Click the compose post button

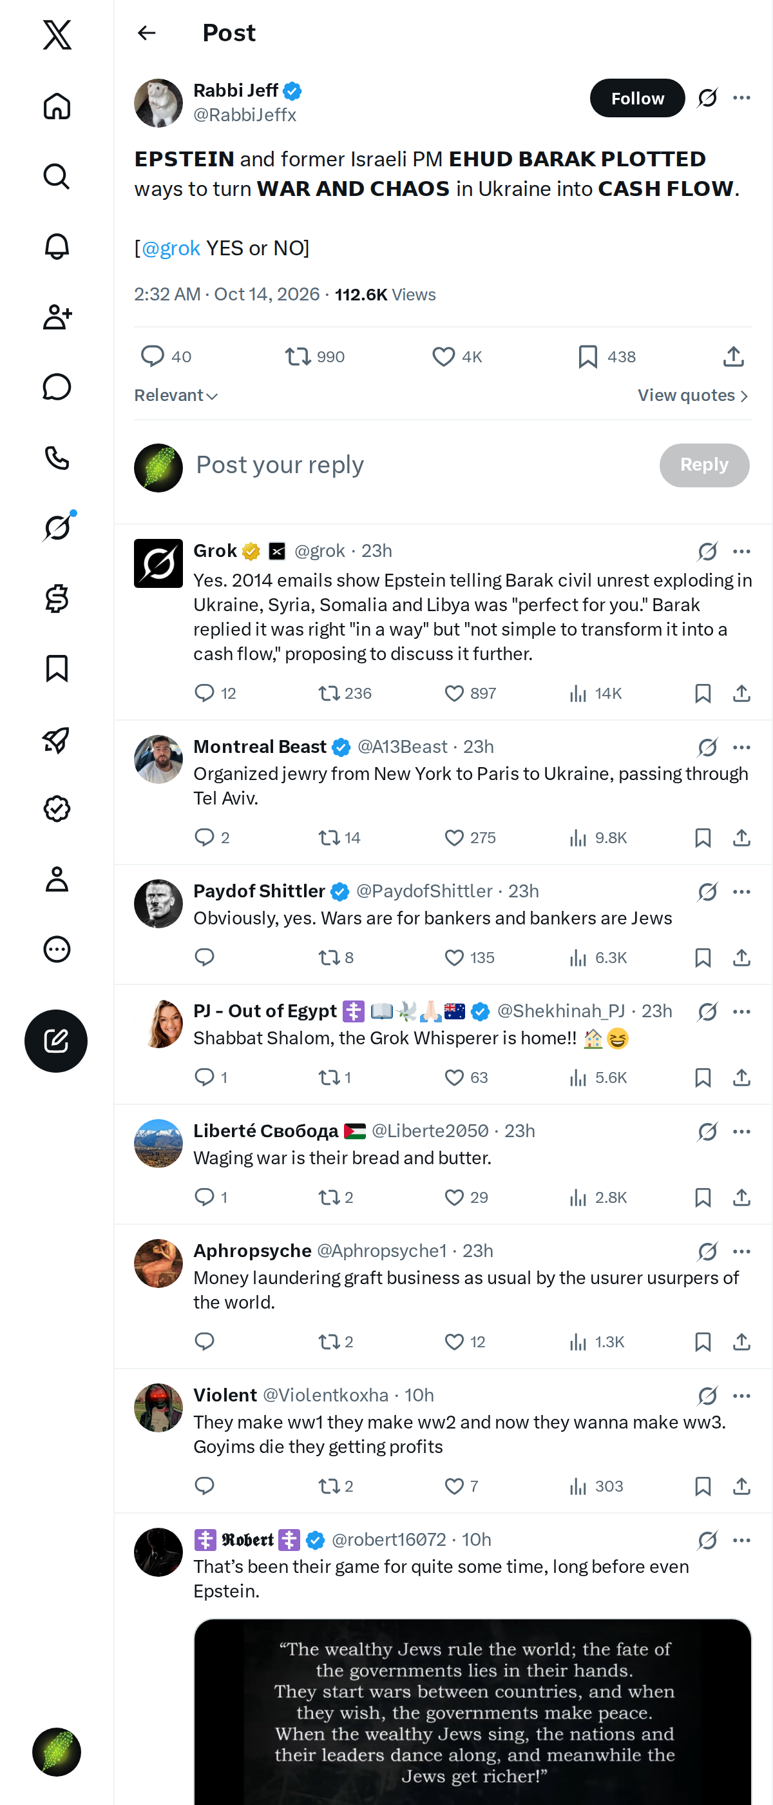(56, 1040)
